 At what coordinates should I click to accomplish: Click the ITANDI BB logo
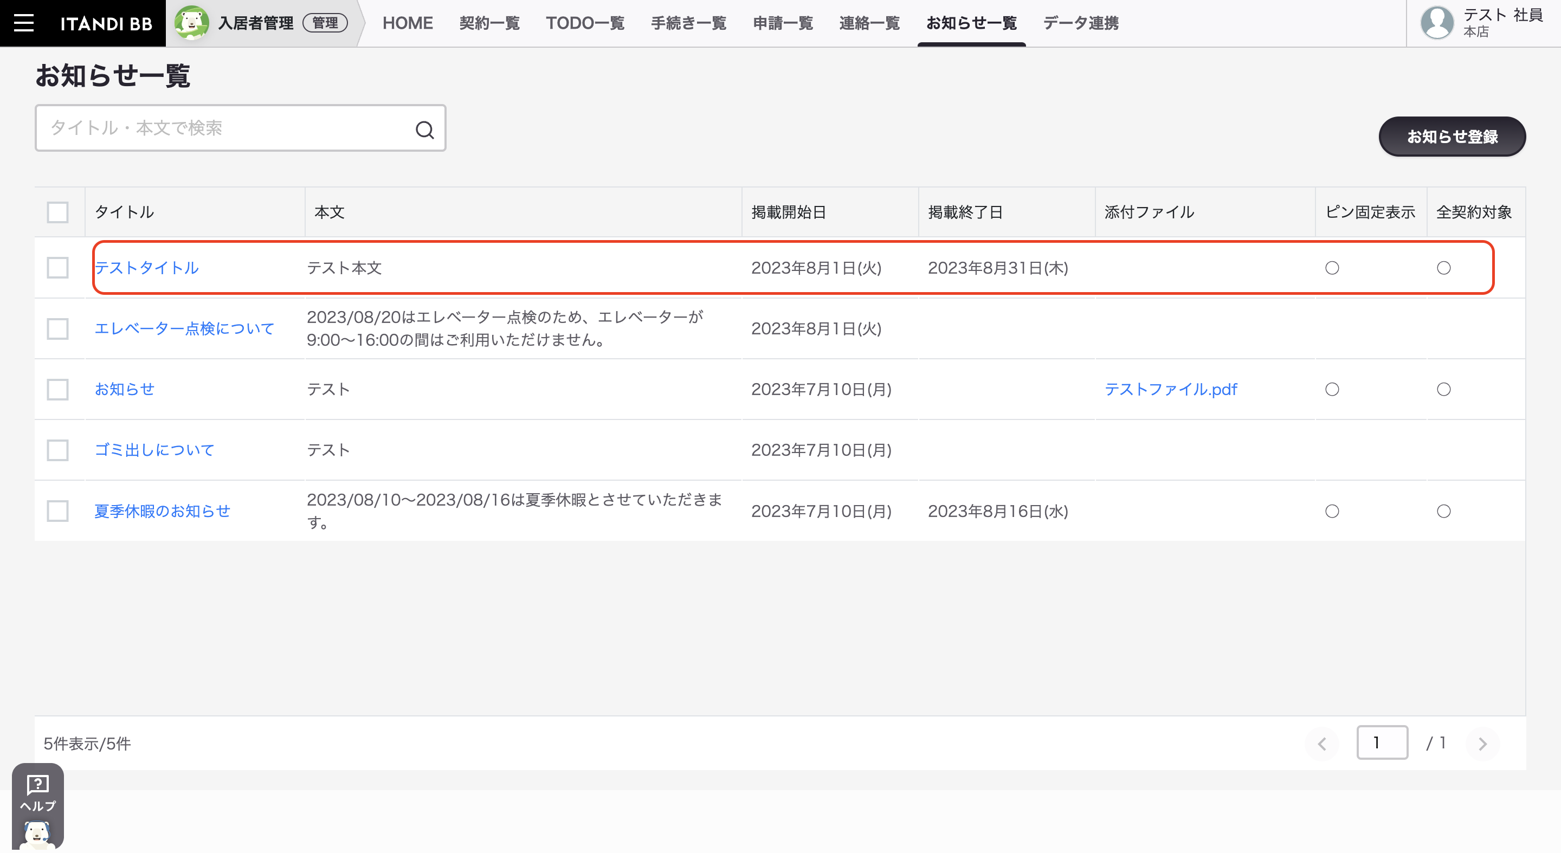coord(106,24)
